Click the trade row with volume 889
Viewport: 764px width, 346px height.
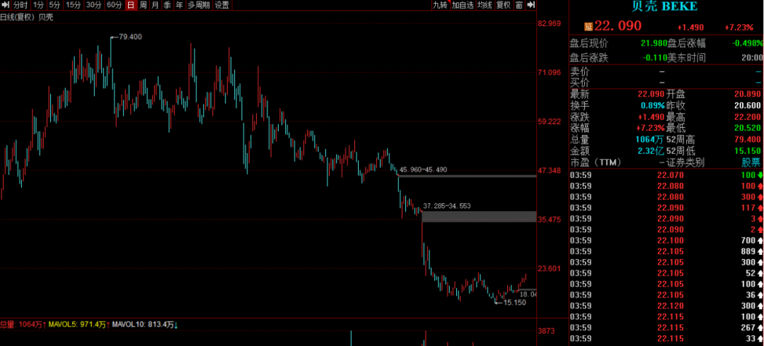(666, 251)
